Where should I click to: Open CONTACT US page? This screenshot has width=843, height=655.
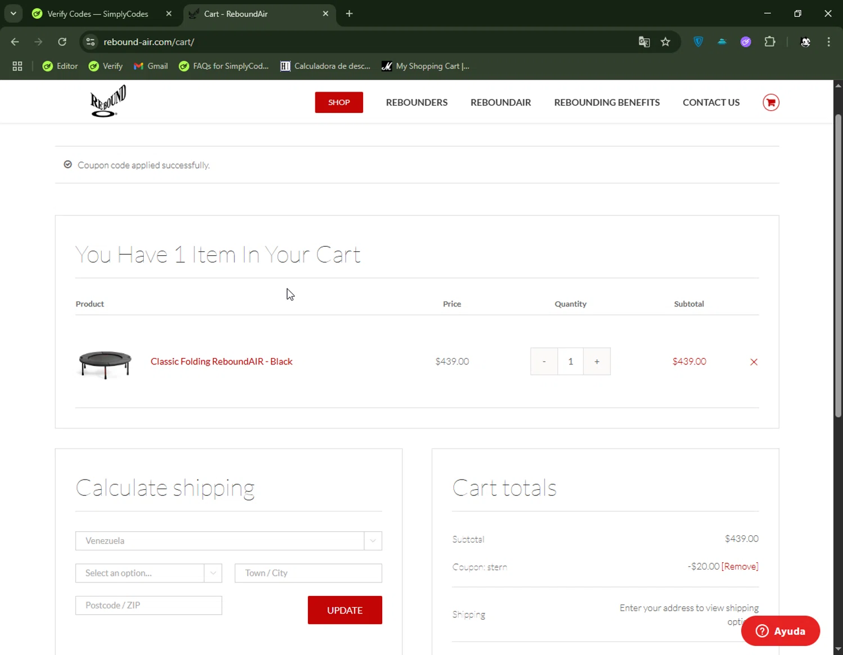coord(711,102)
